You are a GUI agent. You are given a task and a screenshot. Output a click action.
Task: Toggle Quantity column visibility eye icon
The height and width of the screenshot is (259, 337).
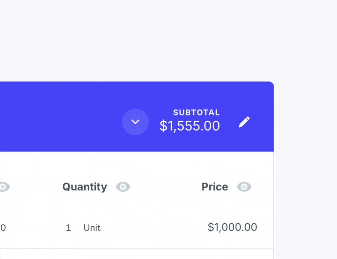pos(123,187)
